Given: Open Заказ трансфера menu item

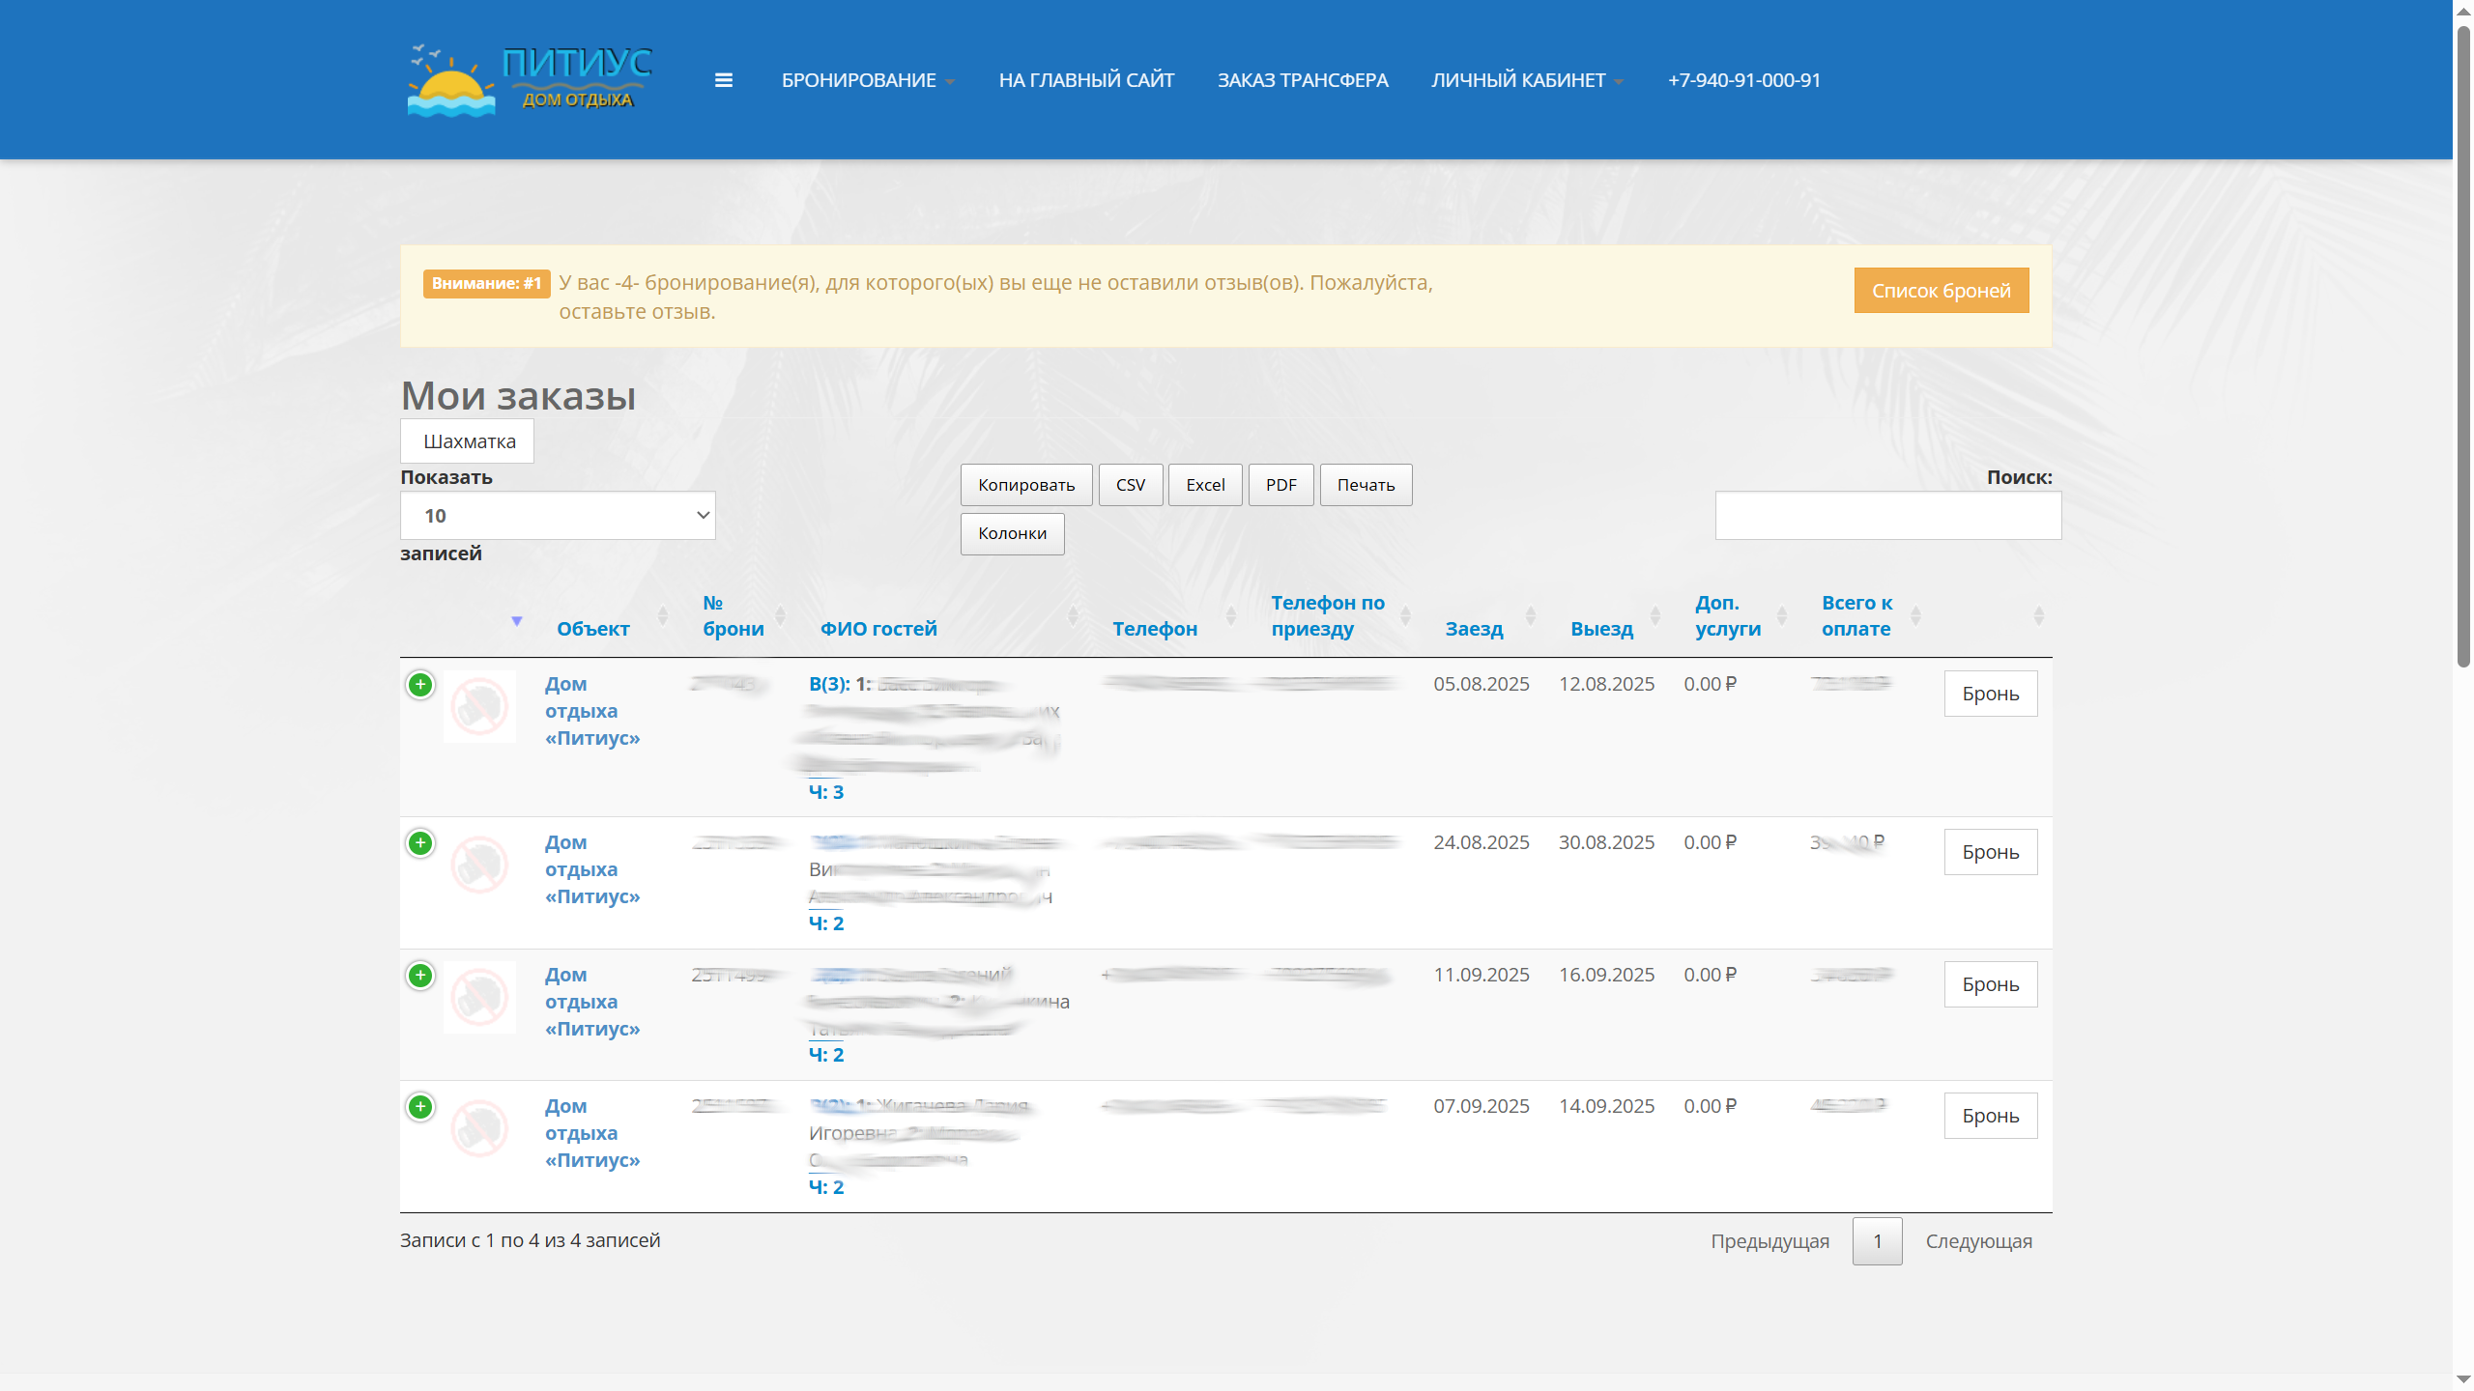Looking at the screenshot, I should 1303,80.
